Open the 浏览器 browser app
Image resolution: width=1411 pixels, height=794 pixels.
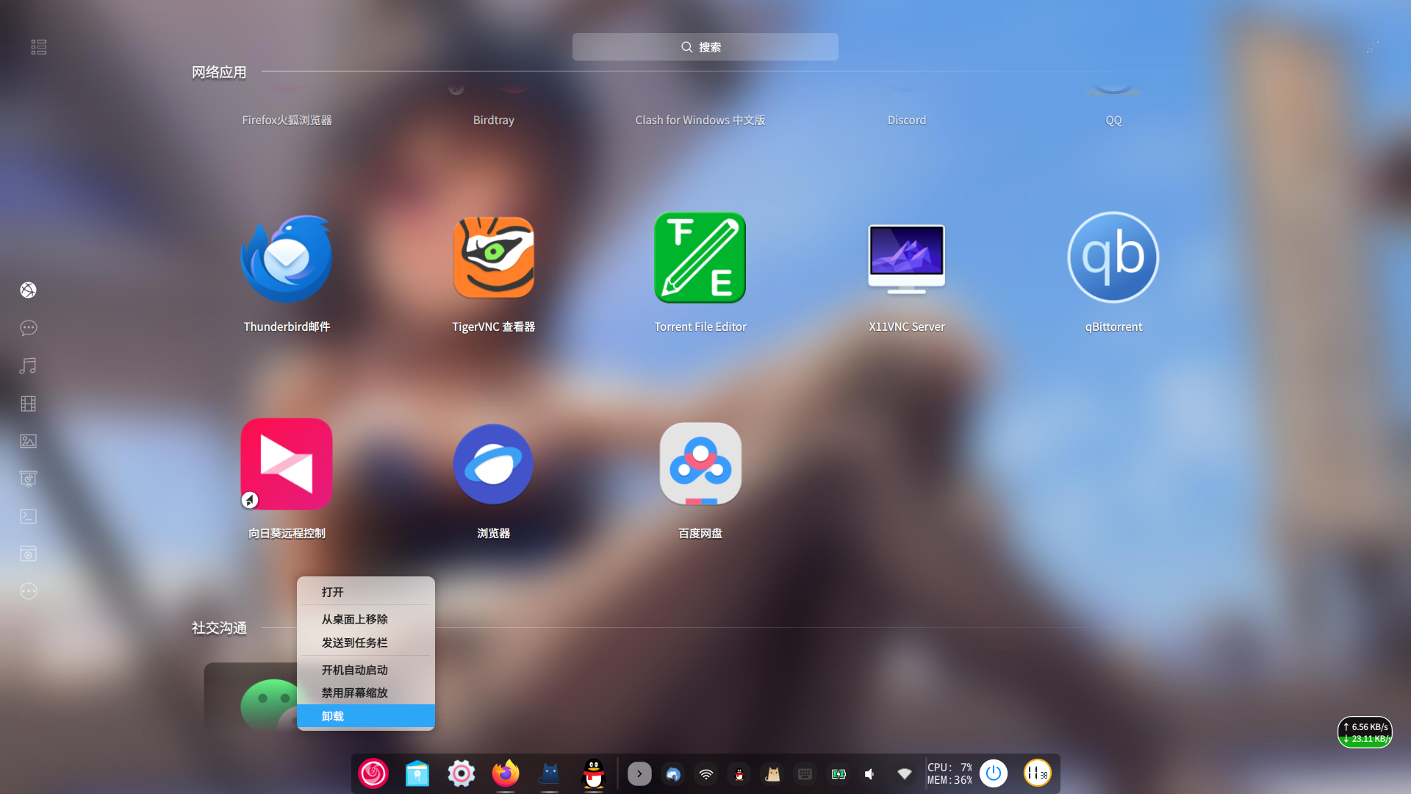coord(493,465)
